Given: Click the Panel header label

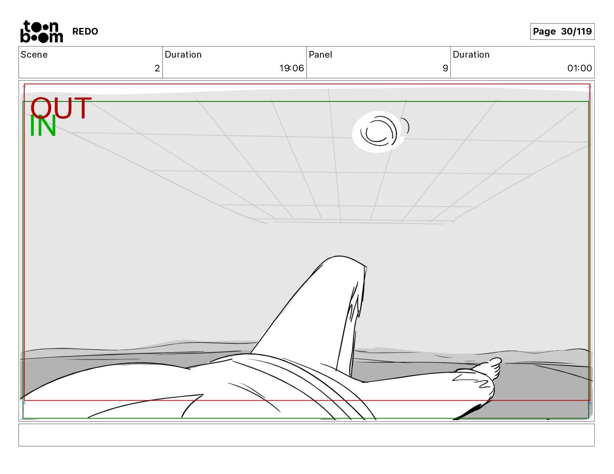Looking at the screenshot, I should tap(320, 55).
